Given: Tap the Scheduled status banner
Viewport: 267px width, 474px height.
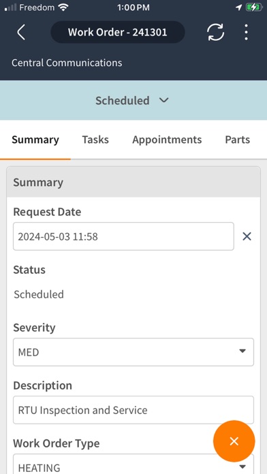Looking at the screenshot, I should [133, 100].
